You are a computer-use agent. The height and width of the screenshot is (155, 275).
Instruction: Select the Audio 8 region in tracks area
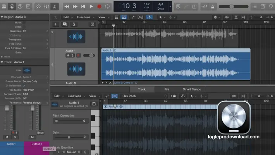point(176,64)
